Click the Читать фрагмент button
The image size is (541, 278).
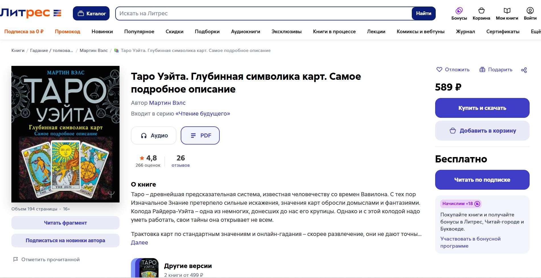coord(65,223)
